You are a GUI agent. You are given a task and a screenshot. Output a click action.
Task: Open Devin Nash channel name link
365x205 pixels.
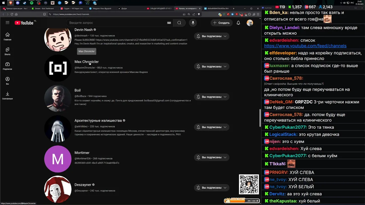click(84, 30)
